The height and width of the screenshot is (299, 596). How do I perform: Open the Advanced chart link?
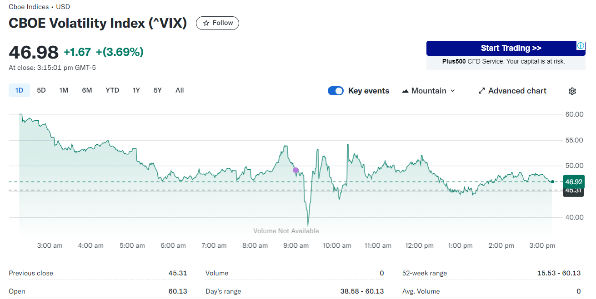tap(512, 91)
